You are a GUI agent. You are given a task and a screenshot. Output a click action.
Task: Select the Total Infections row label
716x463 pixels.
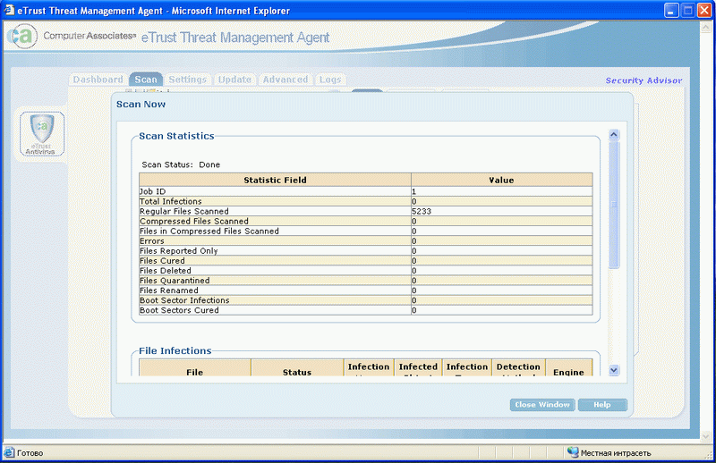(171, 201)
